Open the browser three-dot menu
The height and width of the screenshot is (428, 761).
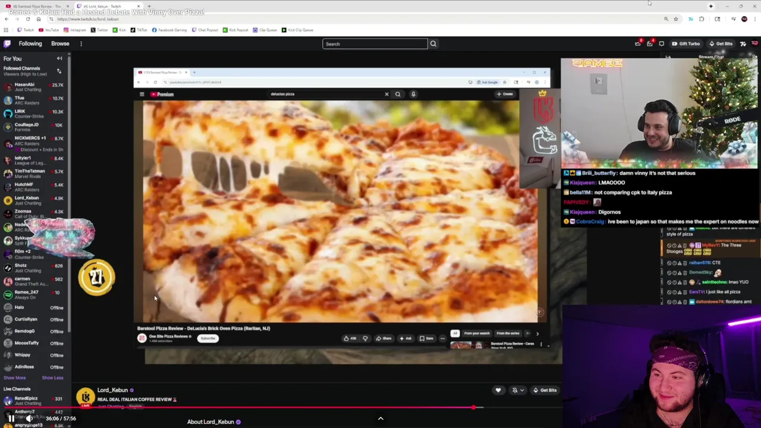[756, 19]
